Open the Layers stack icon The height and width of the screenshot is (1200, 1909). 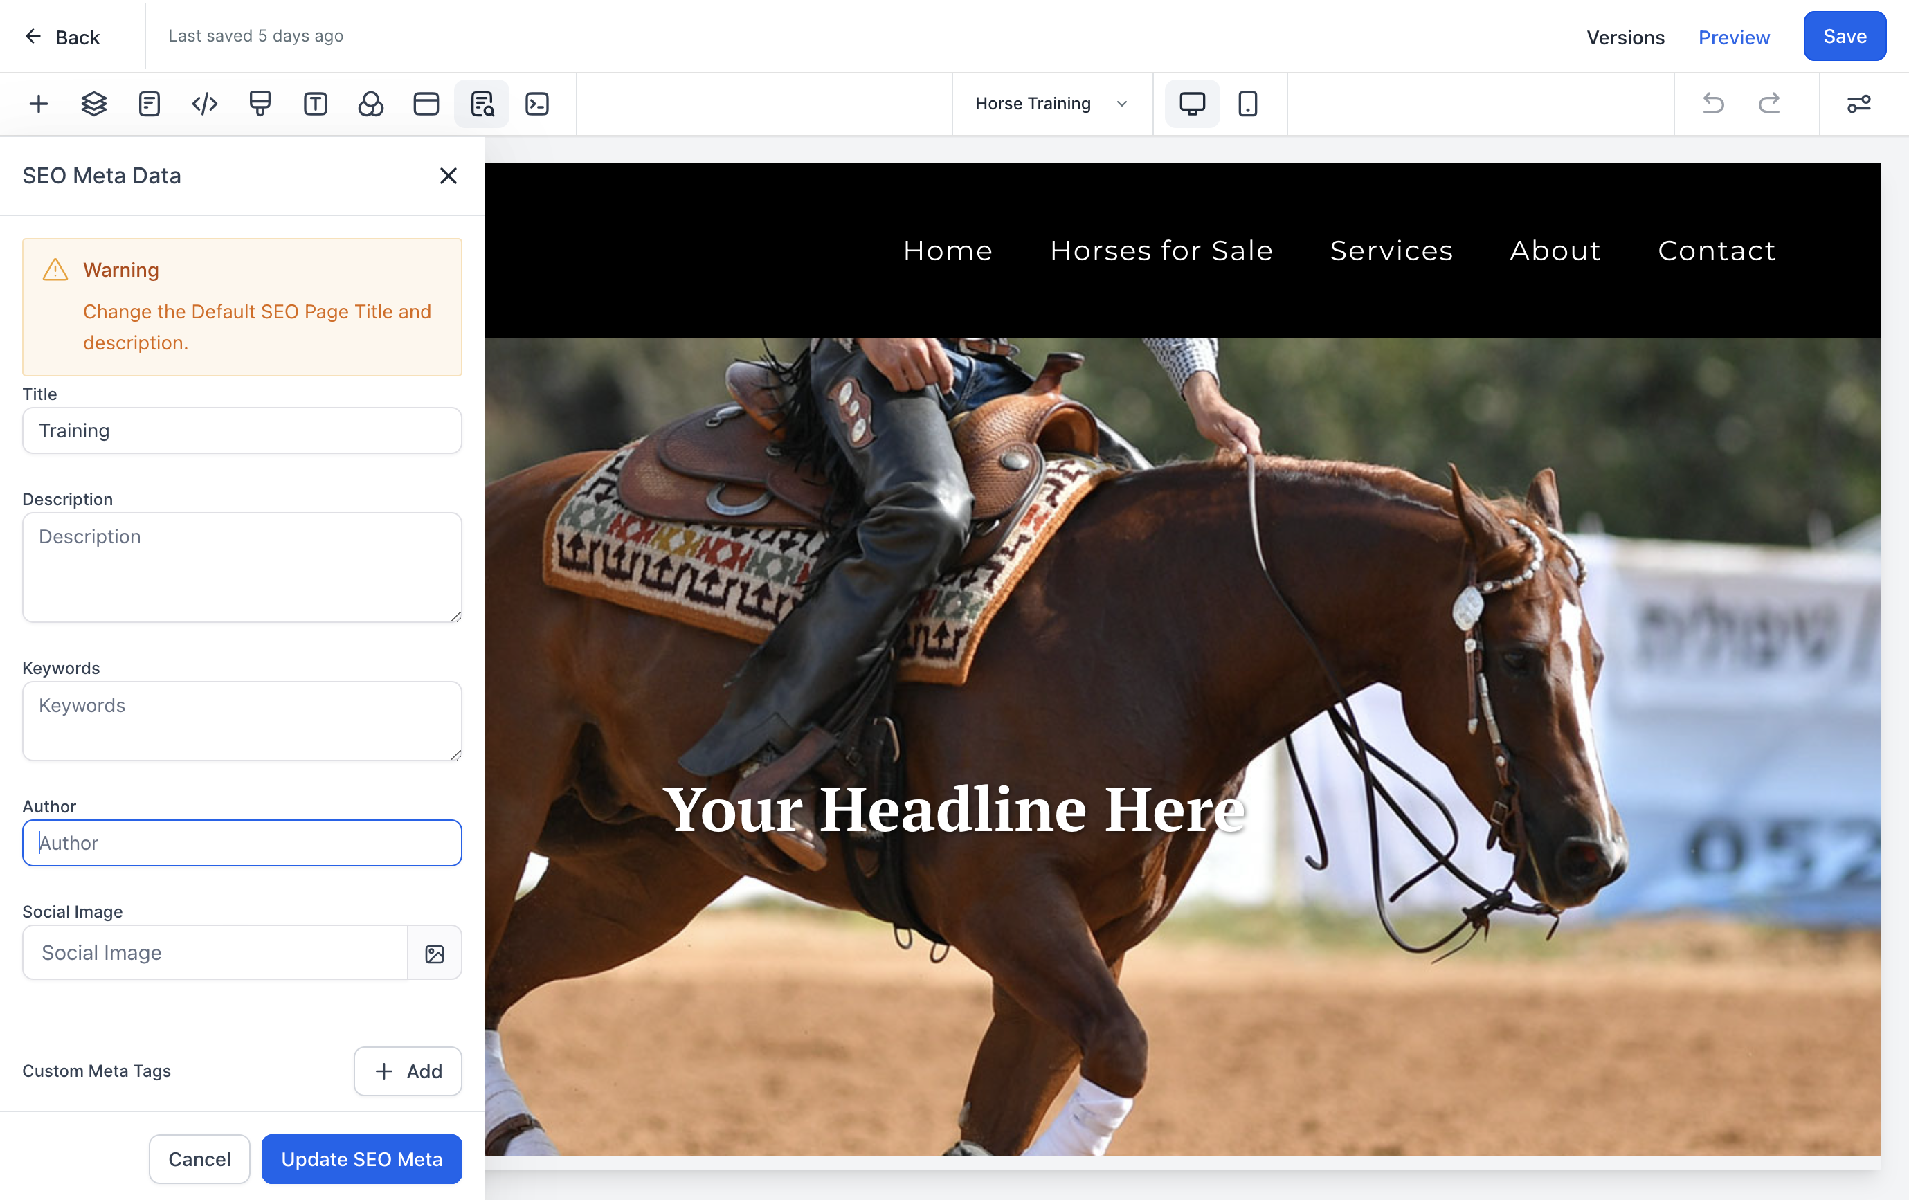94,104
